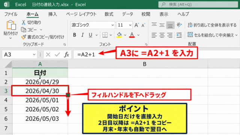Select row 1 header
Screen dimensions: 240x135
6,73
